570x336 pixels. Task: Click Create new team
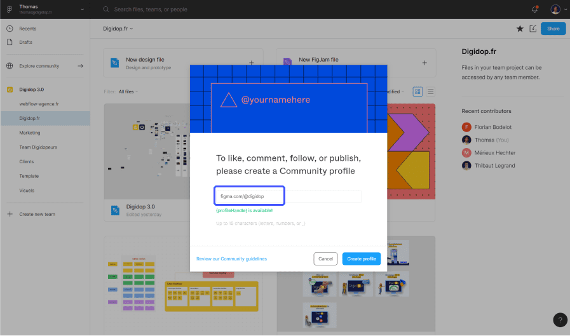click(x=37, y=214)
